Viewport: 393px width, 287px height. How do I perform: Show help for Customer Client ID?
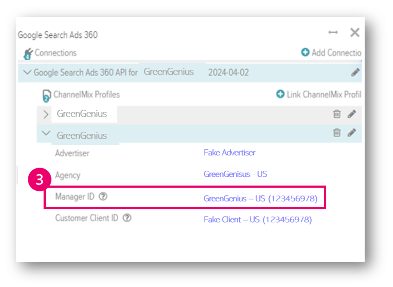click(x=127, y=218)
